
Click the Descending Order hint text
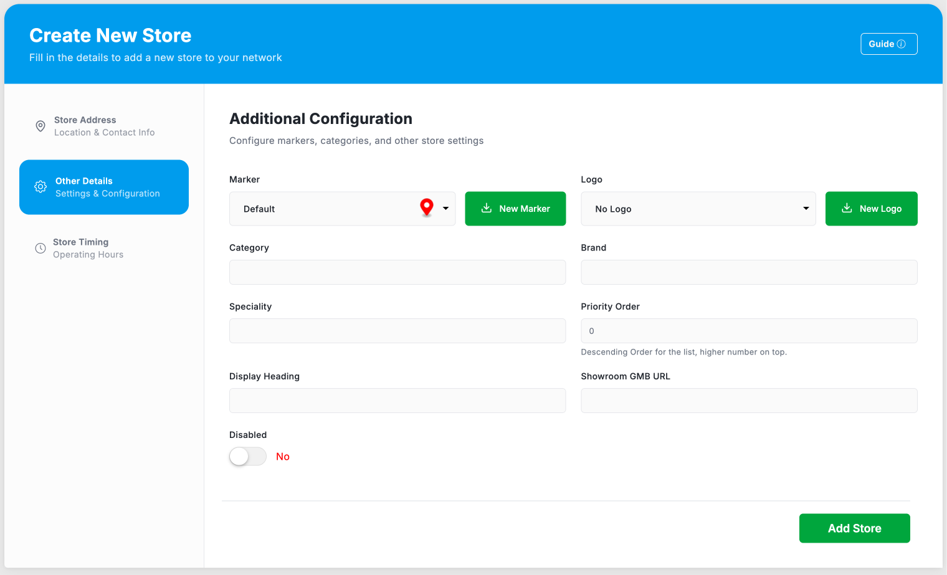pos(684,352)
